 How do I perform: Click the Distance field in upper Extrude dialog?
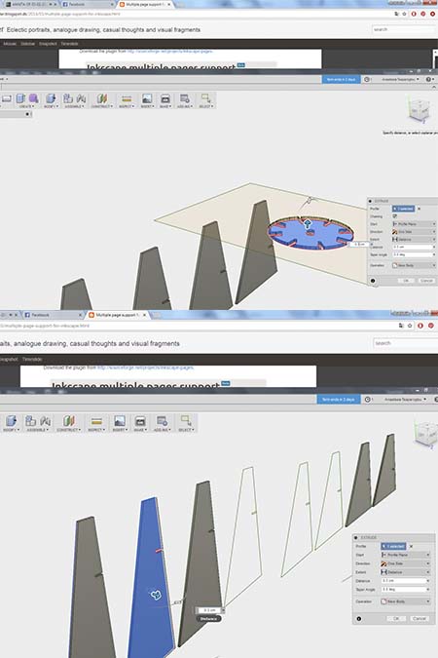point(414,248)
